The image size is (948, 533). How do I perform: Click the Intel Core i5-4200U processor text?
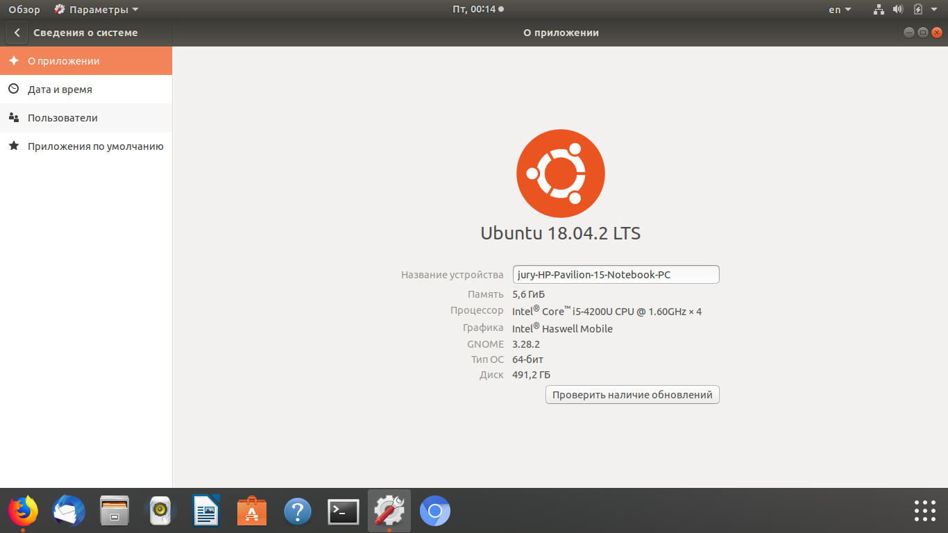coord(607,311)
